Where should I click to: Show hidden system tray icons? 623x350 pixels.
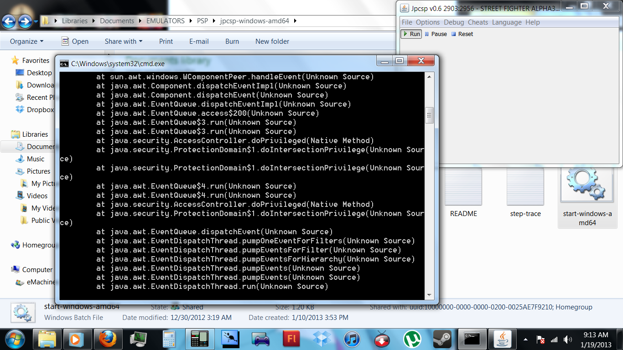coord(526,340)
